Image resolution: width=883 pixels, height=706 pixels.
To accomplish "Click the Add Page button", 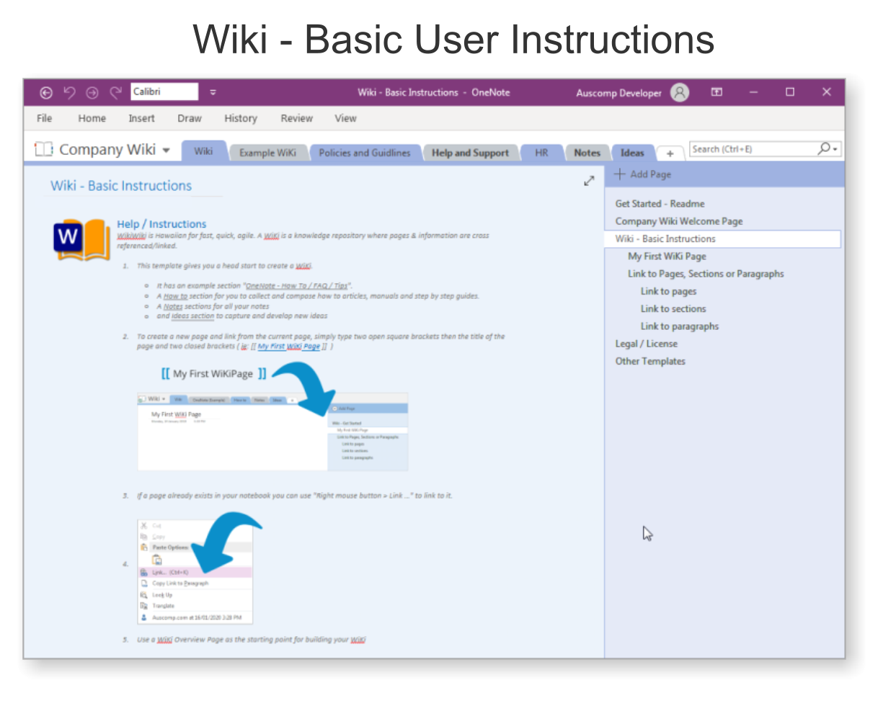I will (x=642, y=174).
